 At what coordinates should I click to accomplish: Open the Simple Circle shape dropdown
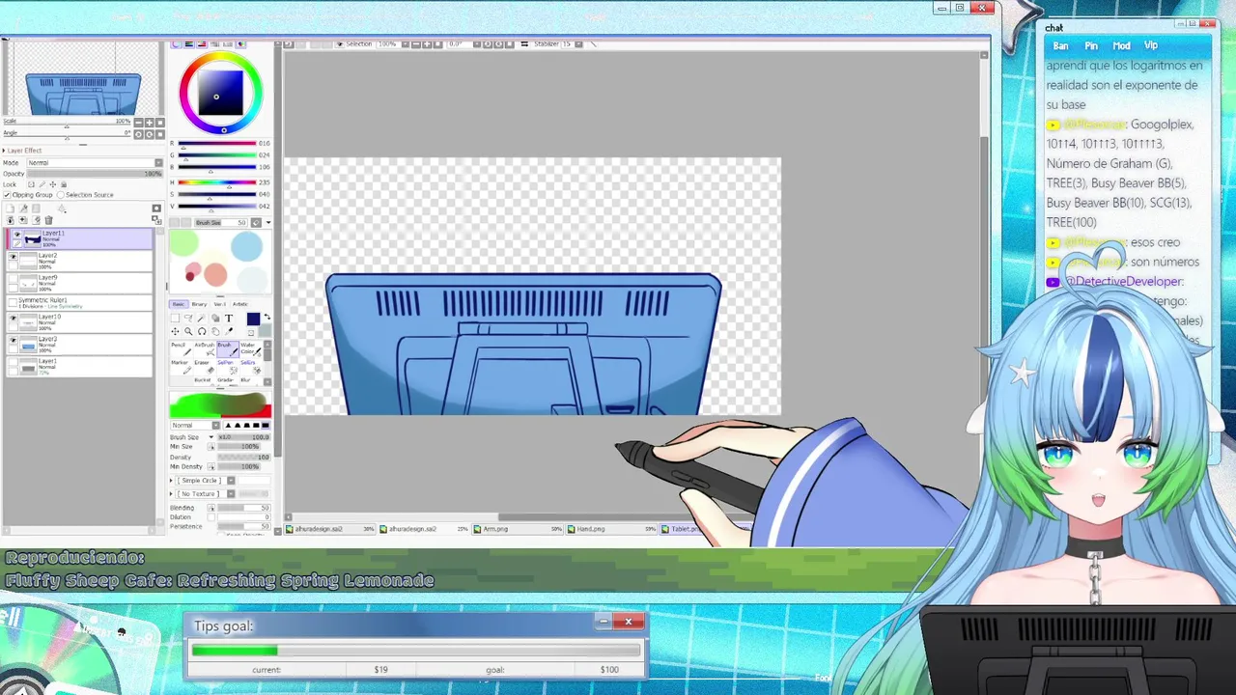pos(203,481)
